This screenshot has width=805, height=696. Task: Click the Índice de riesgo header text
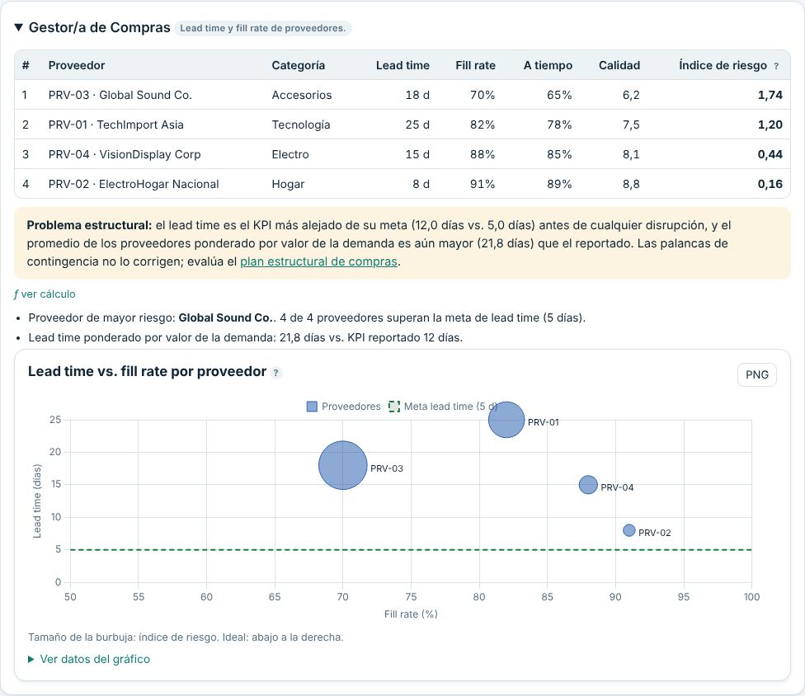(723, 65)
